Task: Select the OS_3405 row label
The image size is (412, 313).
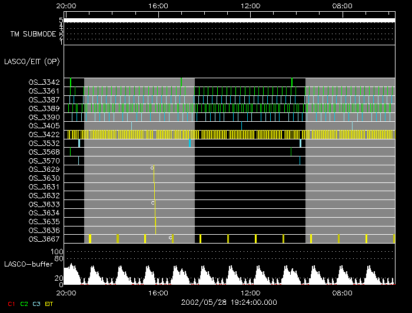Action: [44, 126]
